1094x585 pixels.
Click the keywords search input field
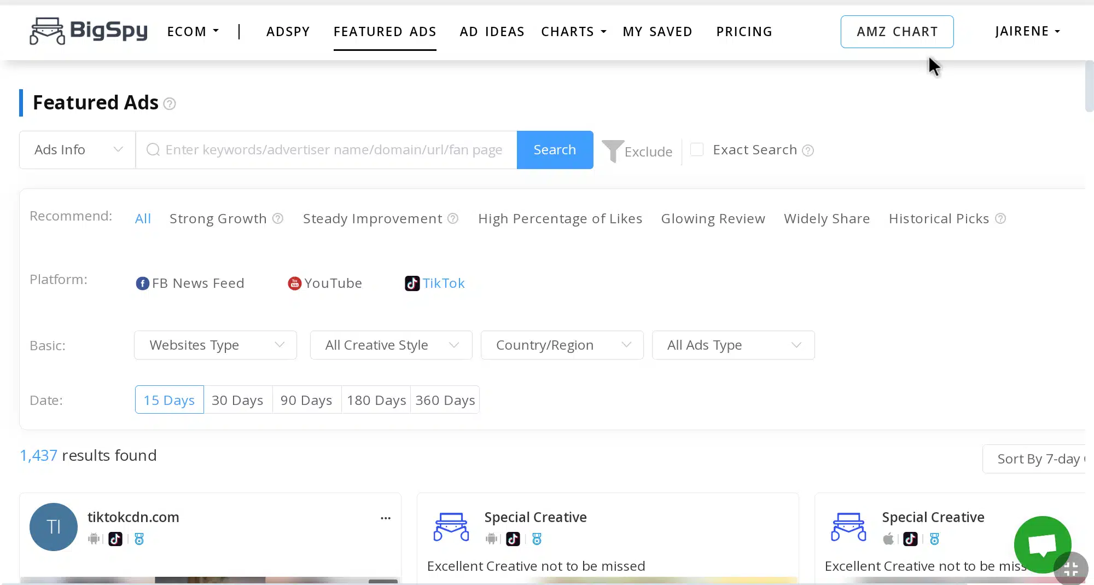coord(334,149)
